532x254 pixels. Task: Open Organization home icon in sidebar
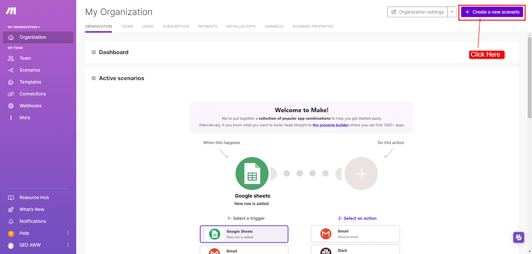point(11,37)
